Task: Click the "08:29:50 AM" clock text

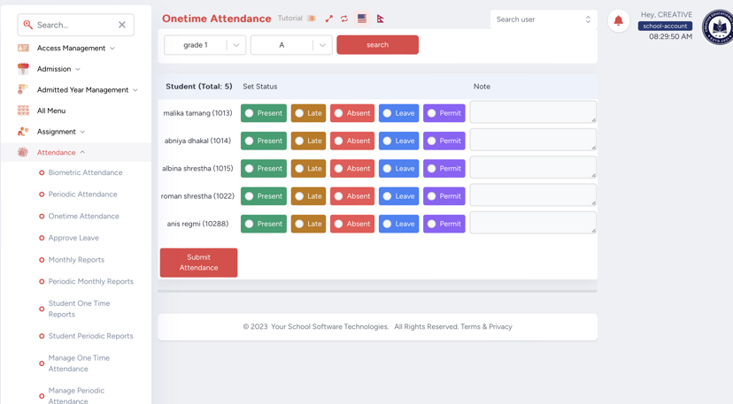Action: (670, 36)
